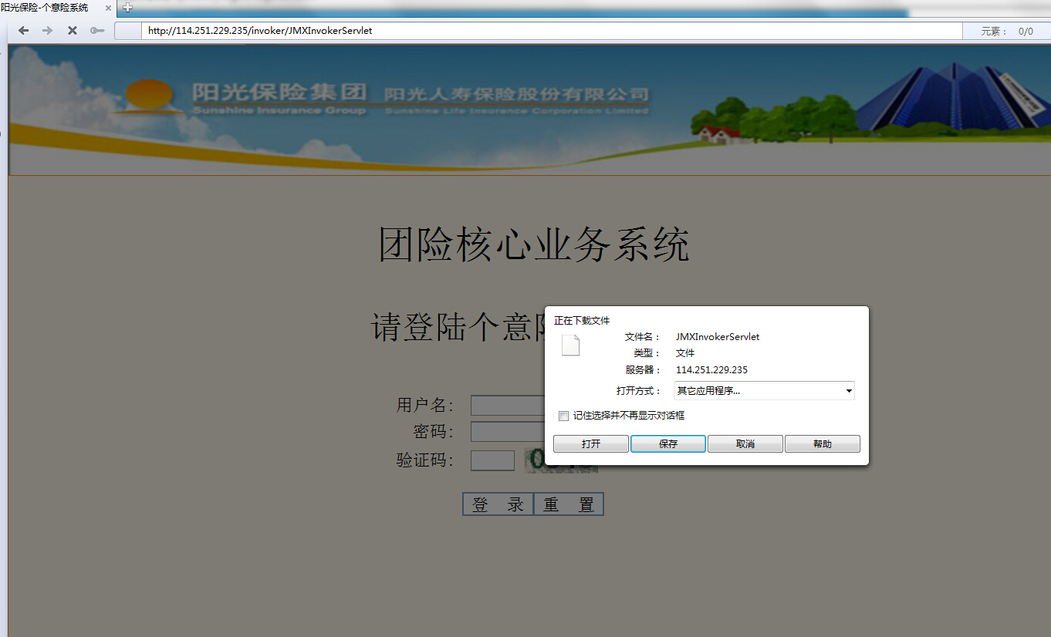The height and width of the screenshot is (637, 1051).
Task: Open a new tab with the plus icon
Action: coord(128,8)
